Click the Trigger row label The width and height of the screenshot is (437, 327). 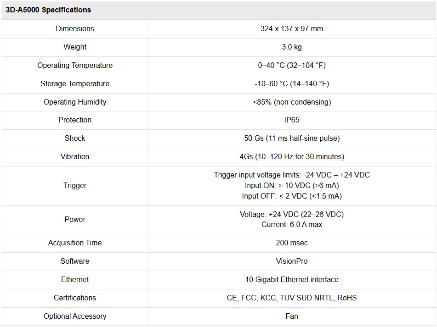tap(75, 186)
